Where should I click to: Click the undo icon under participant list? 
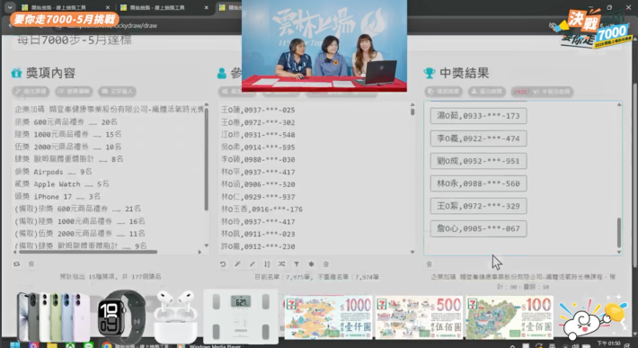223,264
